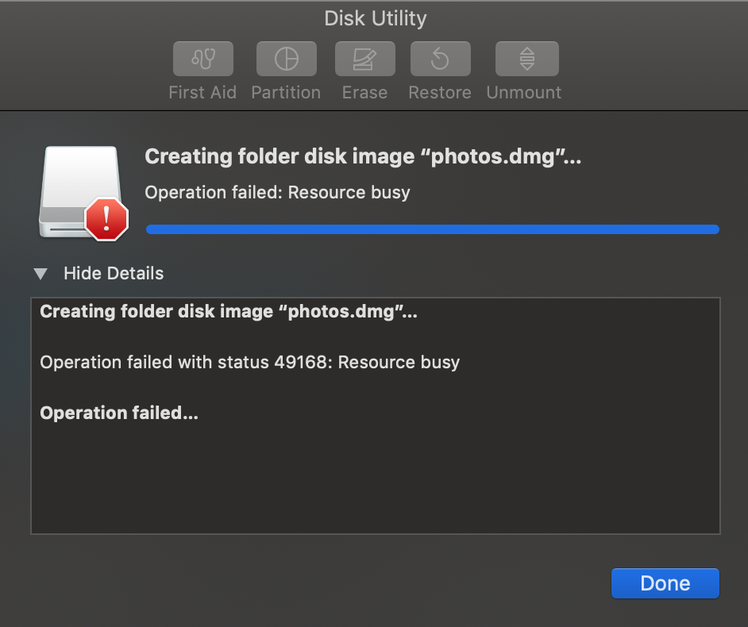Click the status 49168 error log line
This screenshot has width=748, height=627.
[250, 363]
